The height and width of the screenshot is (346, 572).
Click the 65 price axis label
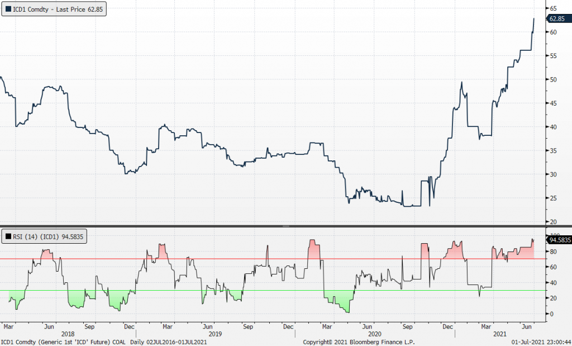[554, 8]
